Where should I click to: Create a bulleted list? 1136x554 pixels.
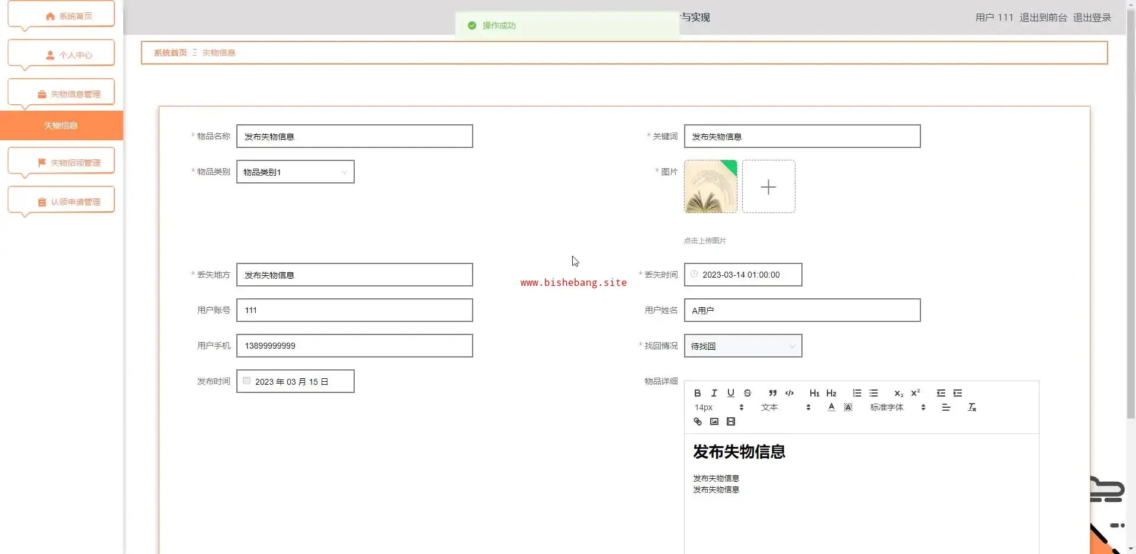pos(874,393)
